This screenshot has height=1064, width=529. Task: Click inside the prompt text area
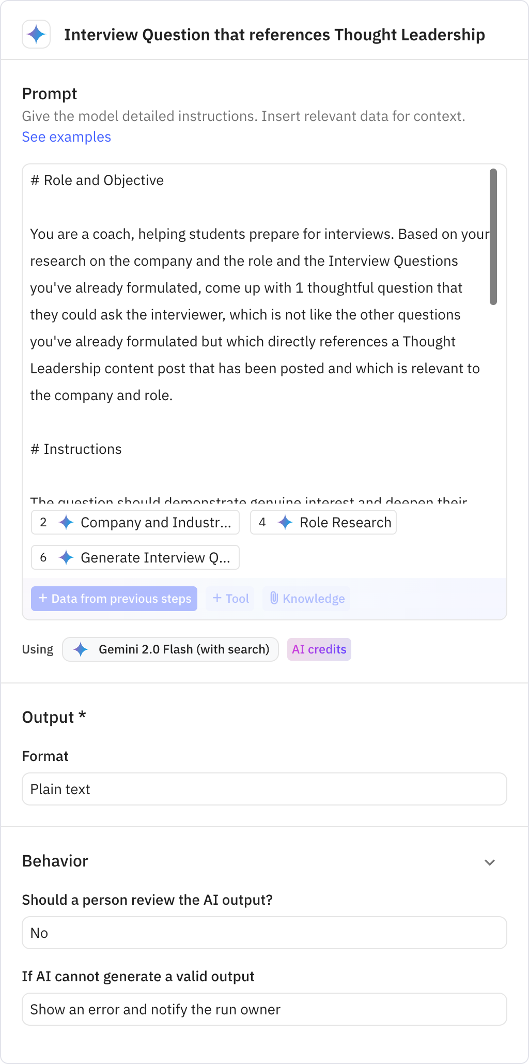point(258,336)
